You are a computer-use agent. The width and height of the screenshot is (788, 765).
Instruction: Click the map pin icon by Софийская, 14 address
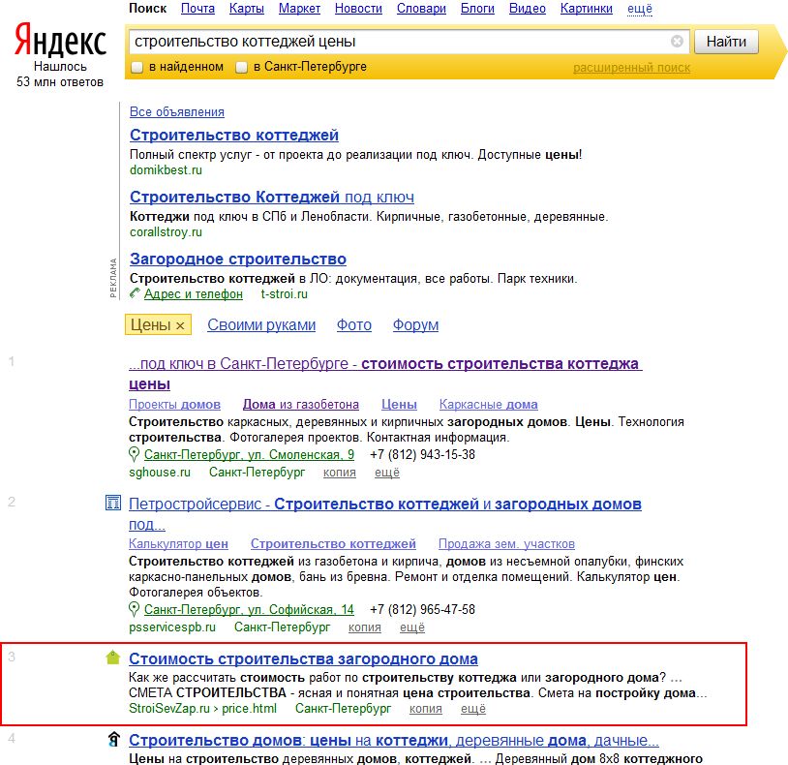click(134, 609)
